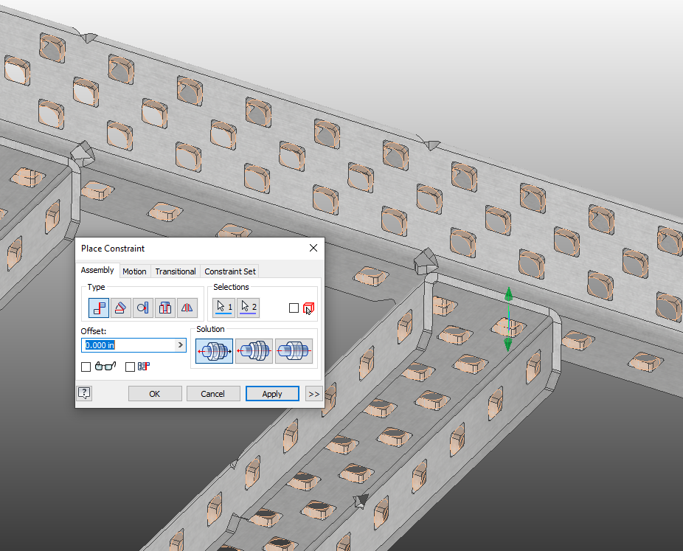Open the Offset value flyout arrow

click(x=180, y=345)
